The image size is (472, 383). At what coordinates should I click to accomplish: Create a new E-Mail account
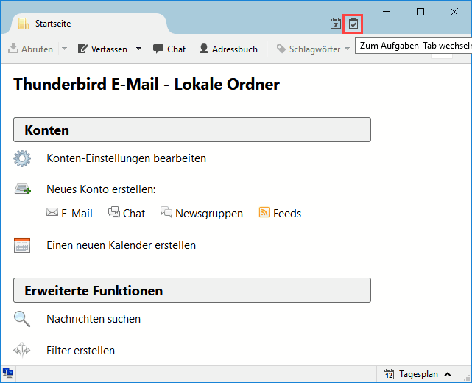click(x=77, y=214)
